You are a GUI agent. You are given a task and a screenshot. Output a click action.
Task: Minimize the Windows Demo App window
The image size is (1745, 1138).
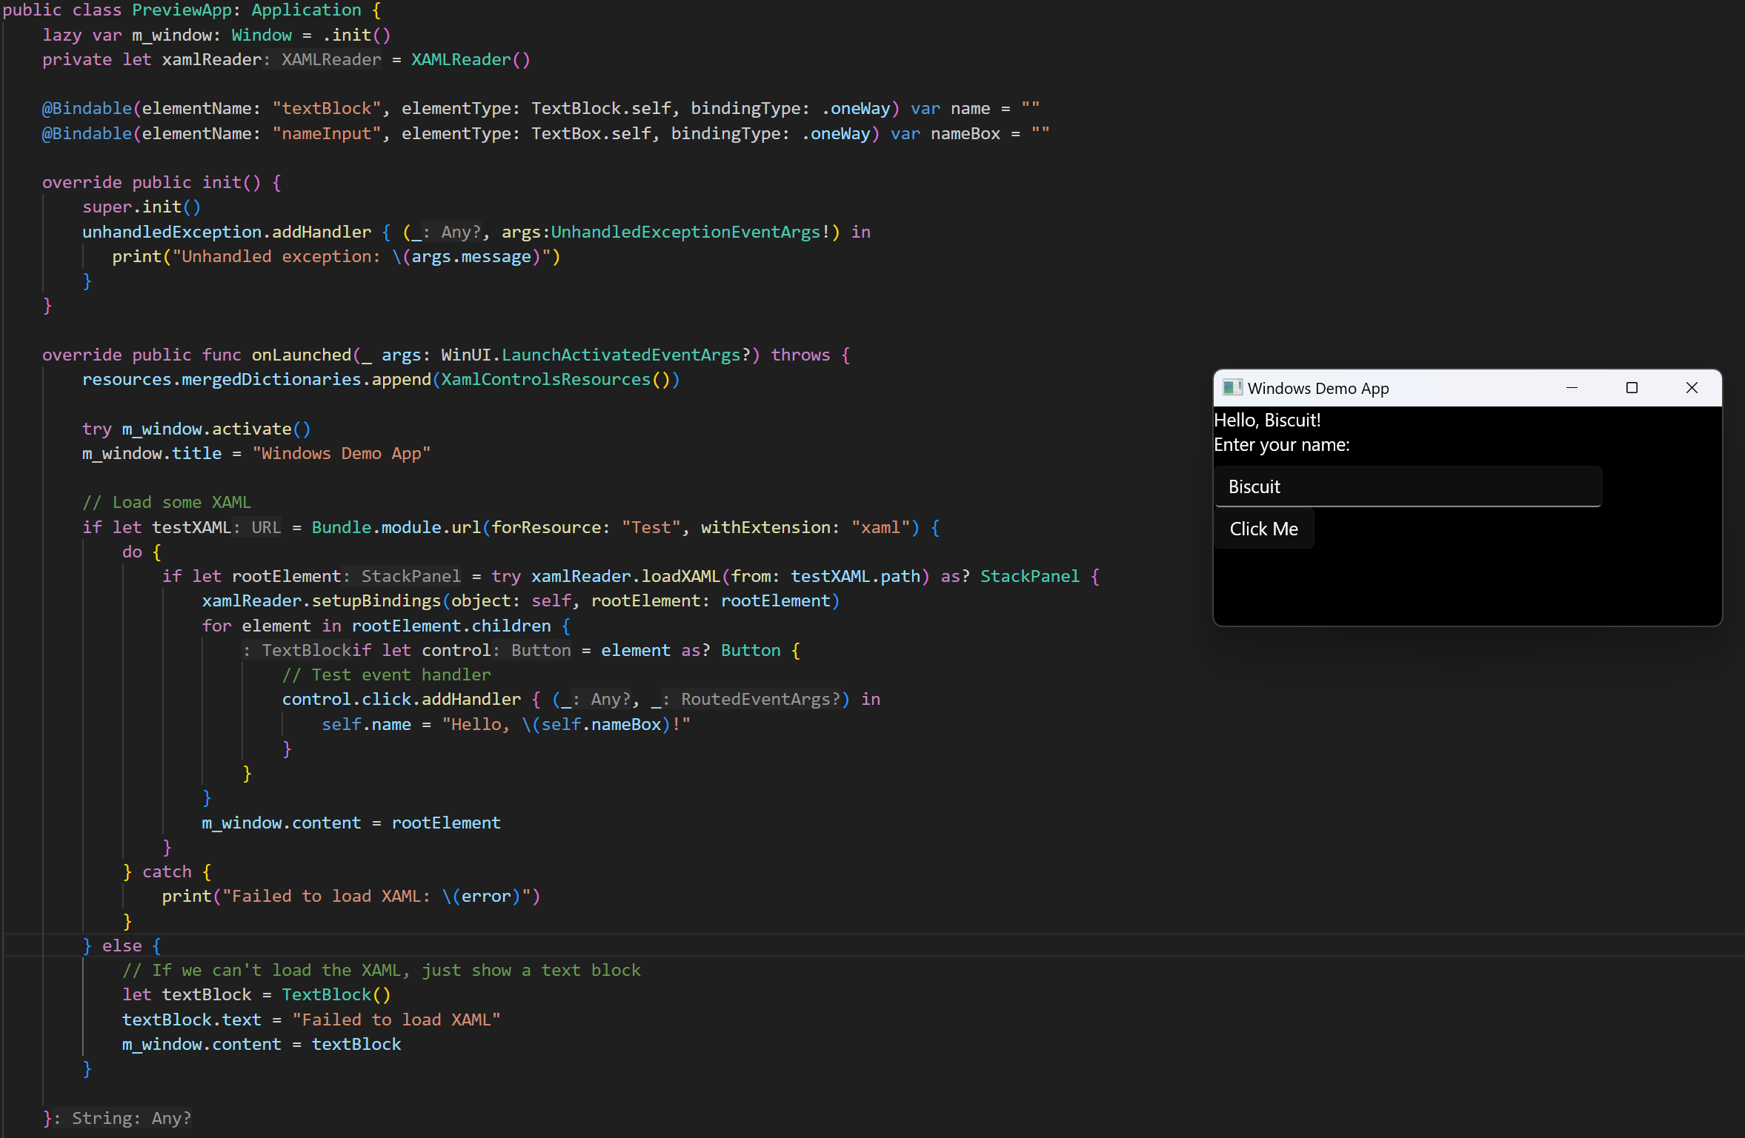(1572, 388)
